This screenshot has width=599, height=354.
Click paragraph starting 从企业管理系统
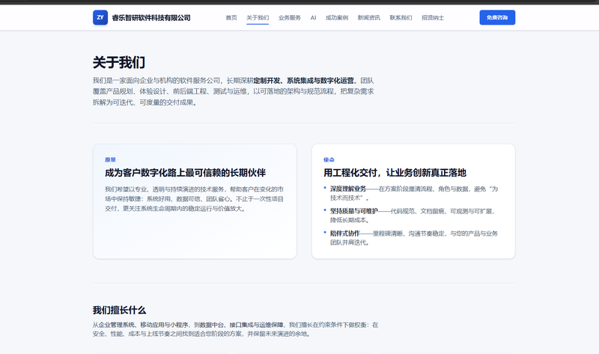(235, 329)
